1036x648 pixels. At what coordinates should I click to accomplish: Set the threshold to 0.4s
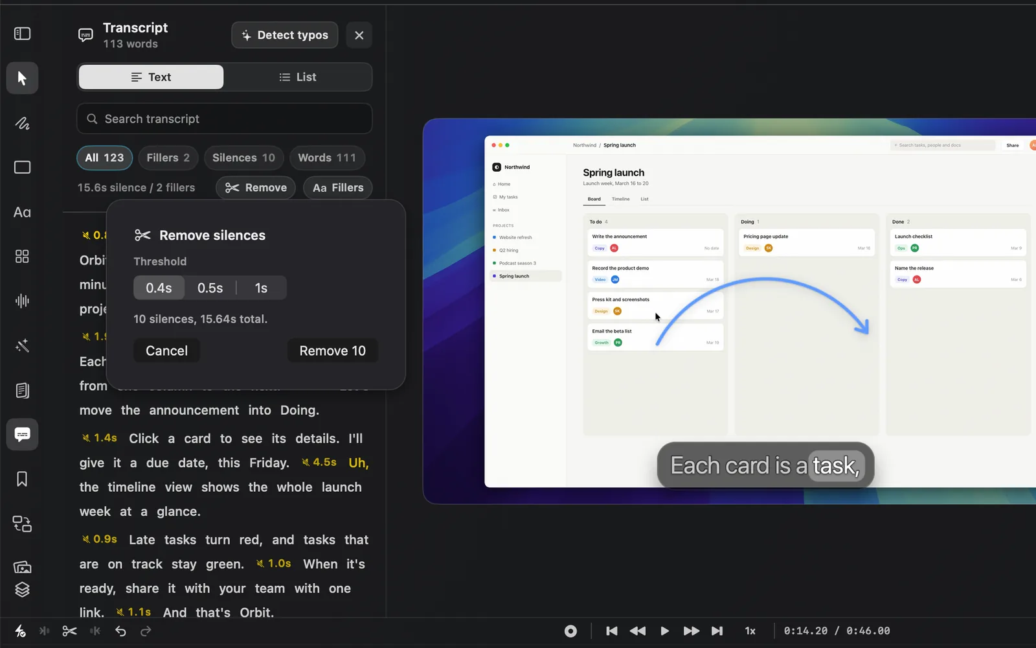(x=159, y=288)
